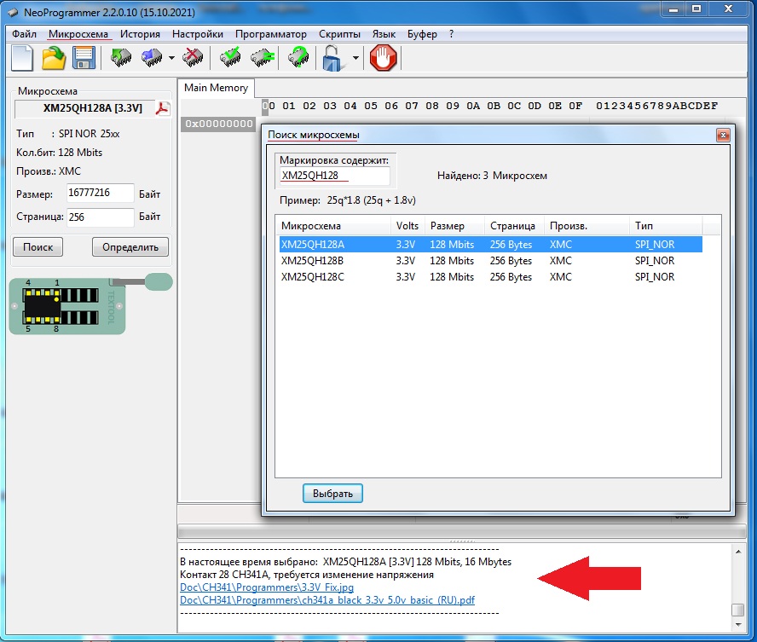
Task: Click the Определить button
Action: tap(130, 247)
